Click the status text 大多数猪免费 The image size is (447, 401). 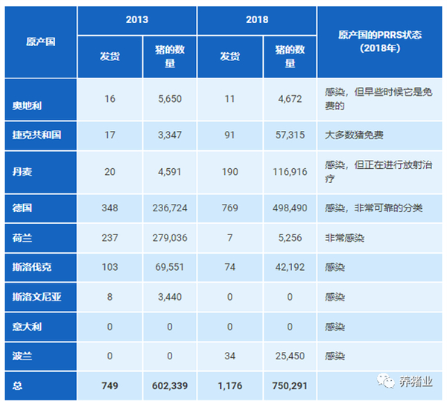[354, 135]
